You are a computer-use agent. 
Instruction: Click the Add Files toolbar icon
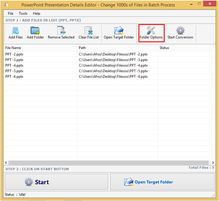(15, 31)
